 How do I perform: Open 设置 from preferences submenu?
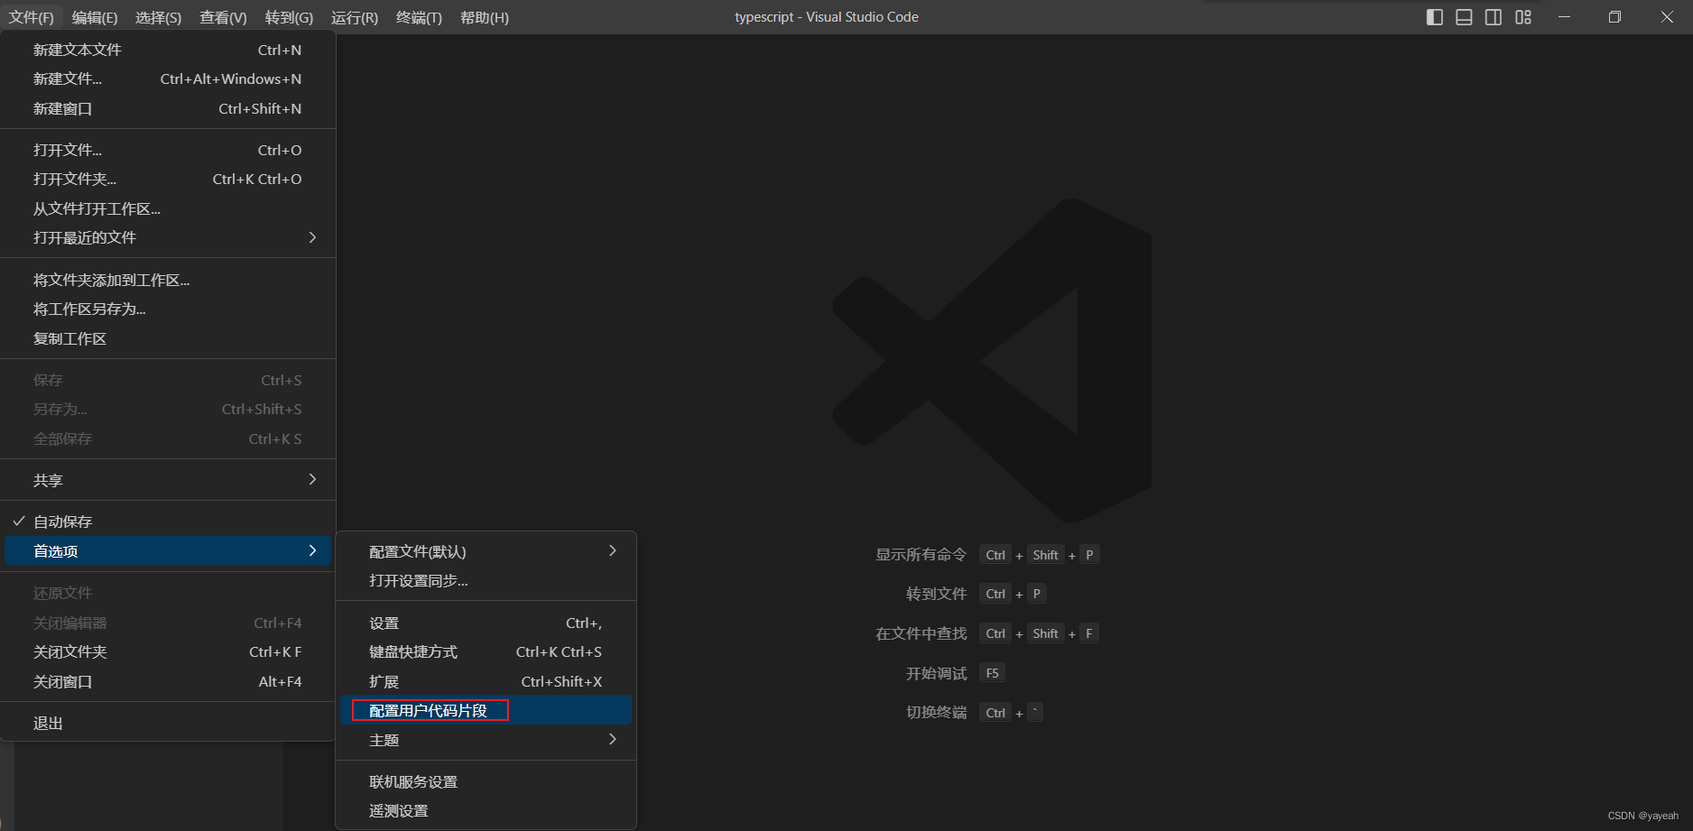pyautogui.click(x=486, y=623)
